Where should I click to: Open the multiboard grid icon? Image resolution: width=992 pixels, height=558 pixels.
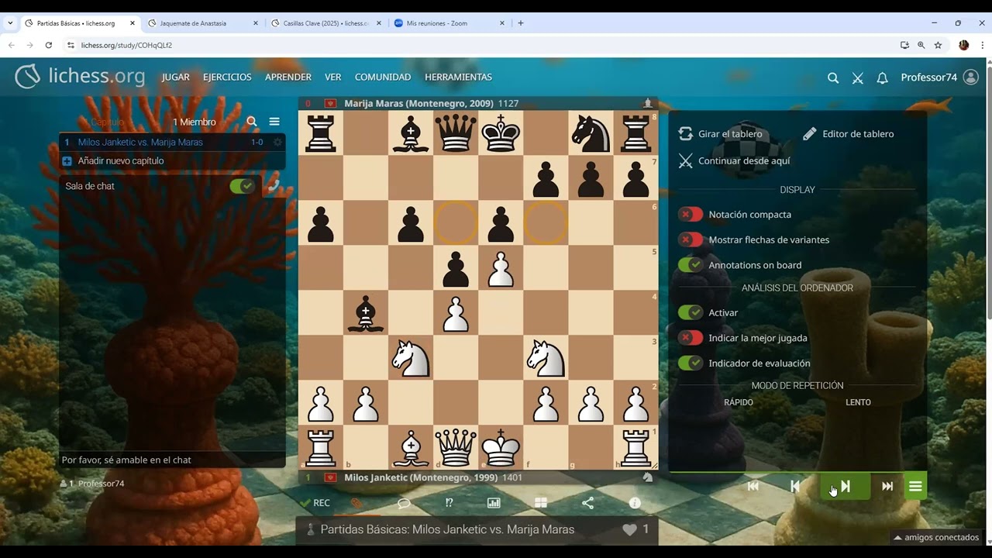[541, 503]
